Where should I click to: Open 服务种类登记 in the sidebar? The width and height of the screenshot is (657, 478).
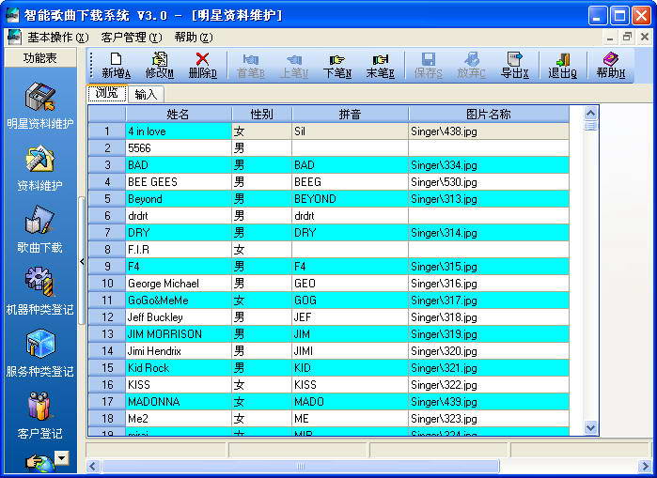pos(39,354)
